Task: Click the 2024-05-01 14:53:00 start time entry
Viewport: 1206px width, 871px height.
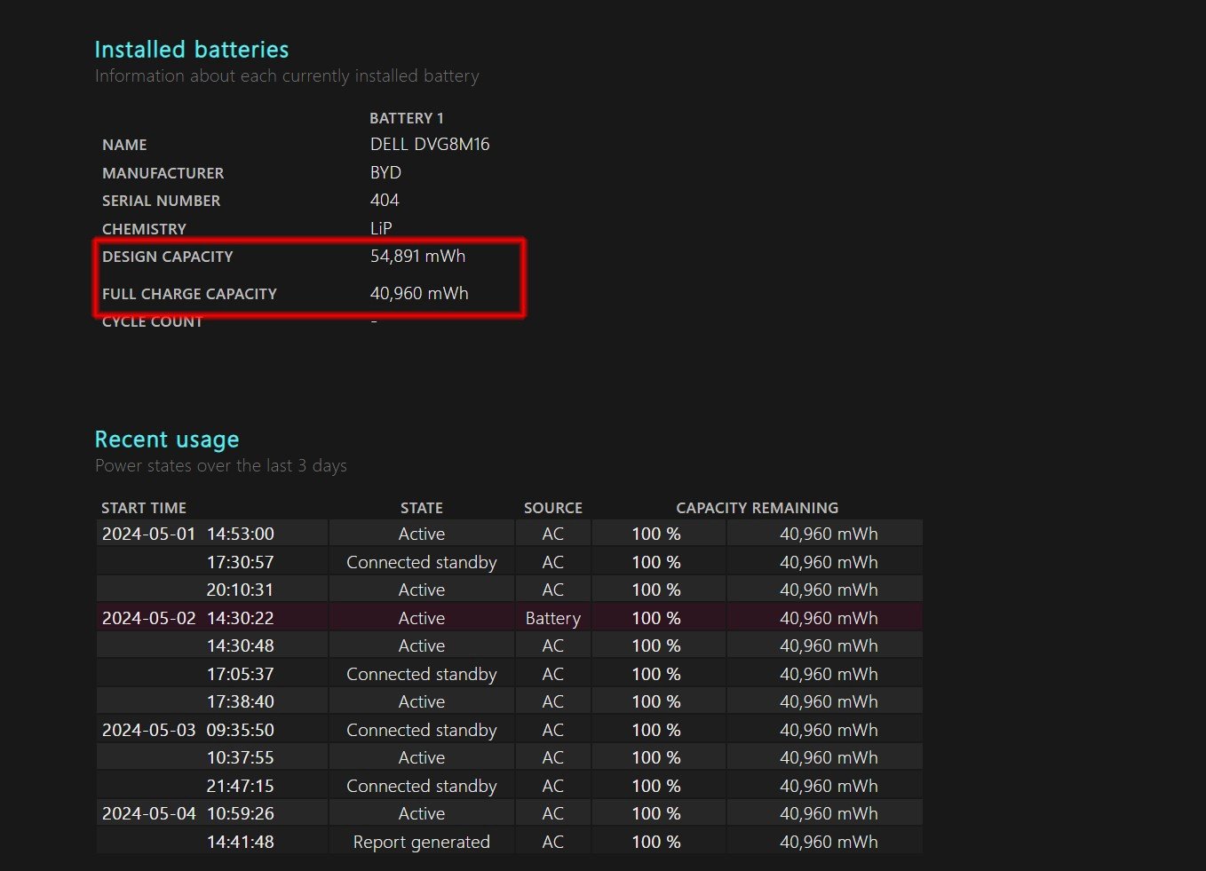Action: 188,534
